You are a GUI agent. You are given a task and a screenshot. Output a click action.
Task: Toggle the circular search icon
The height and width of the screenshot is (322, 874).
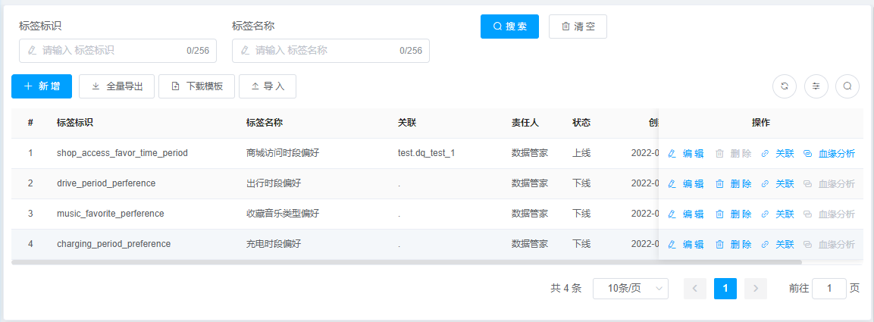pos(847,86)
